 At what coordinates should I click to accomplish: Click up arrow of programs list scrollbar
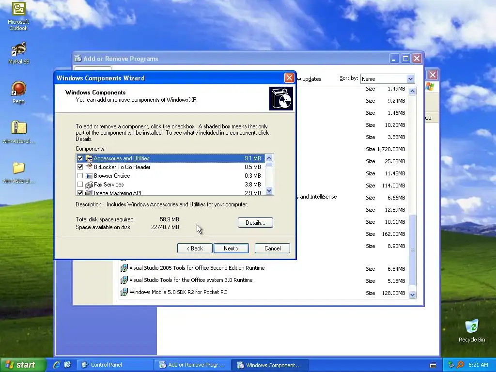412,92
